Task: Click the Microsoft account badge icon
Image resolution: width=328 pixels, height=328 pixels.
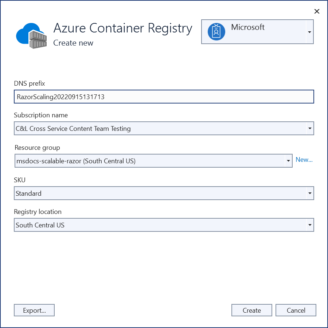Action: 216,31
